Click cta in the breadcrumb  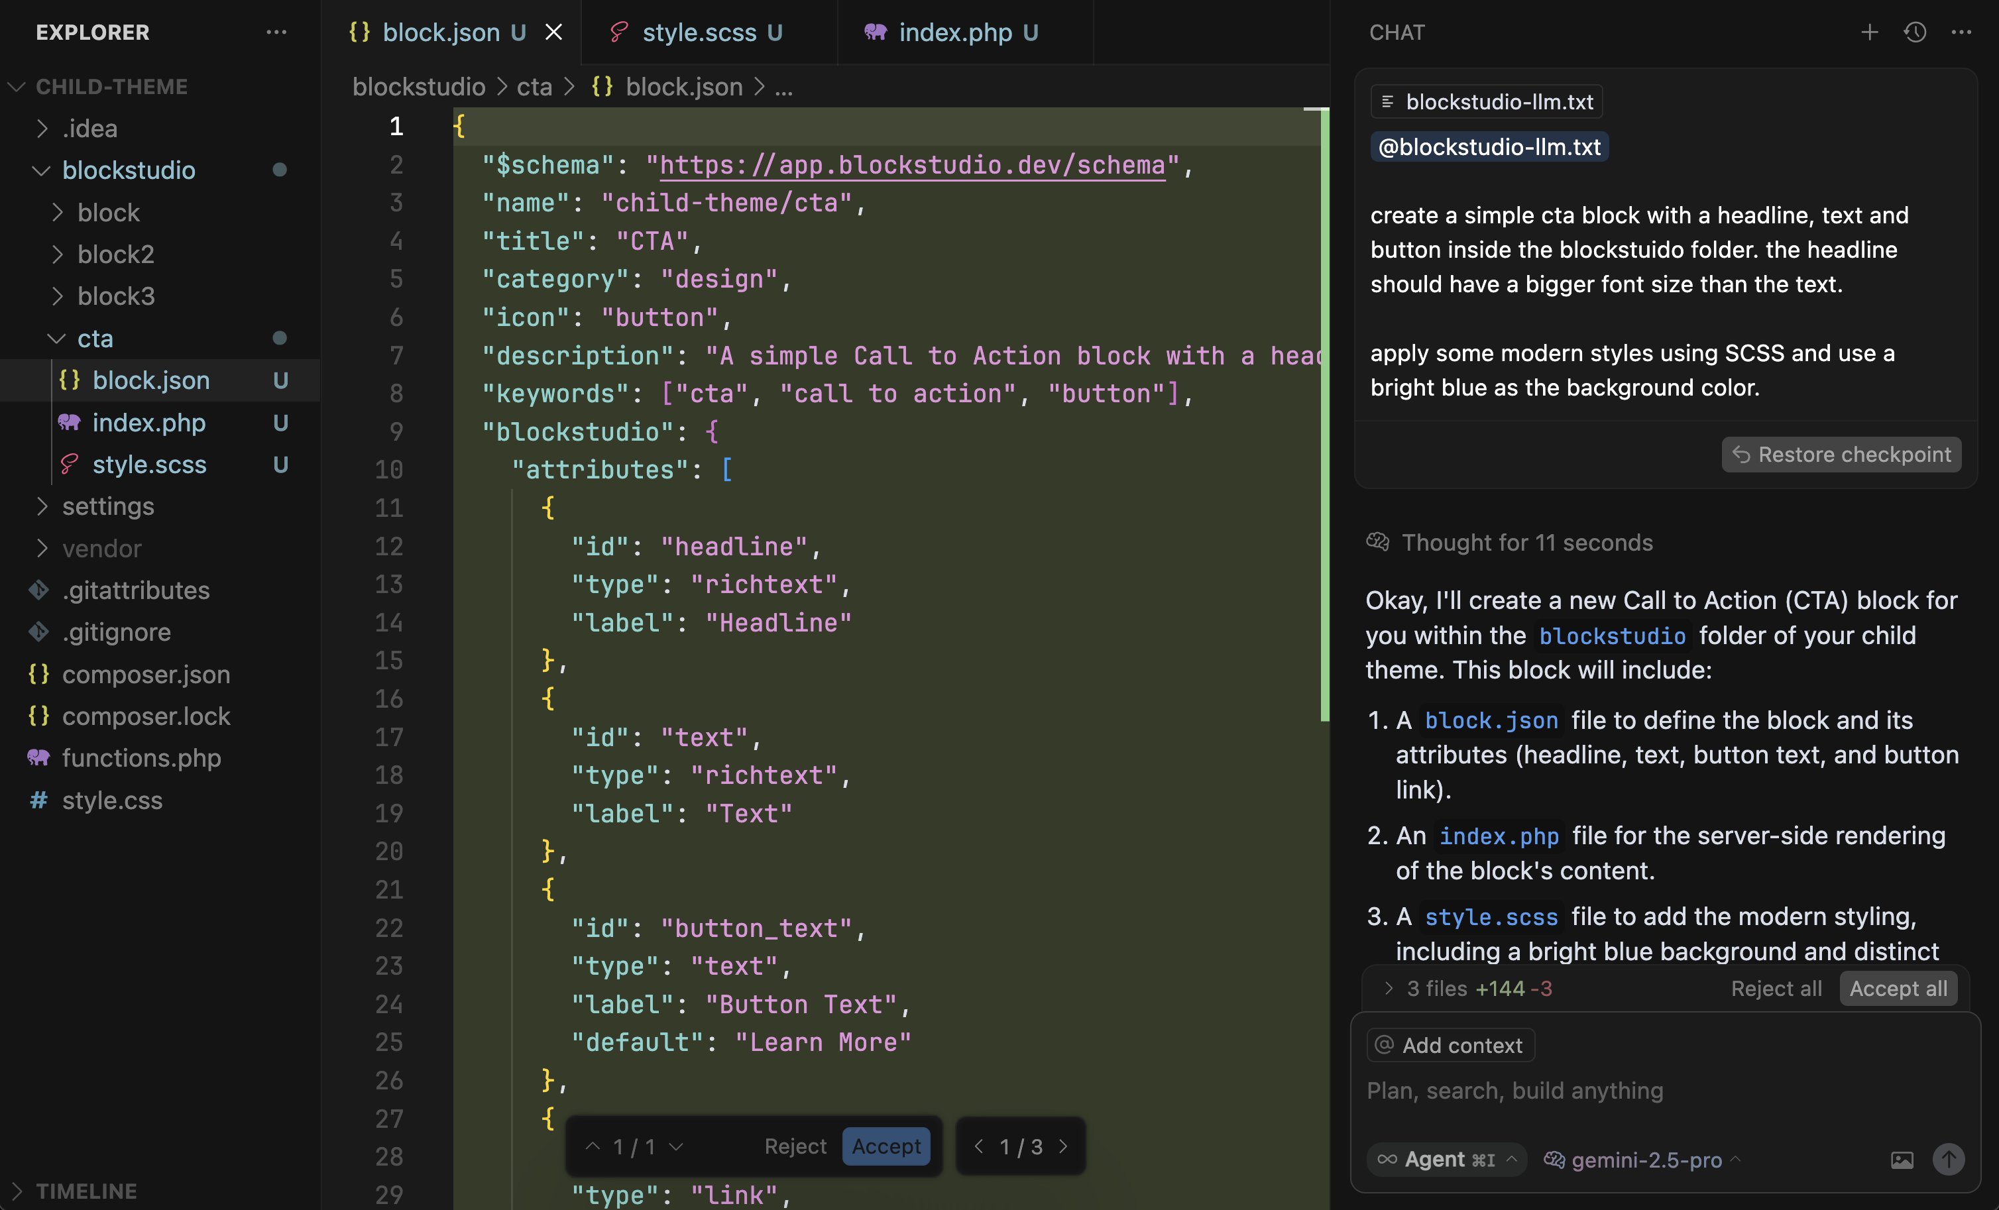tap(535, 87)
